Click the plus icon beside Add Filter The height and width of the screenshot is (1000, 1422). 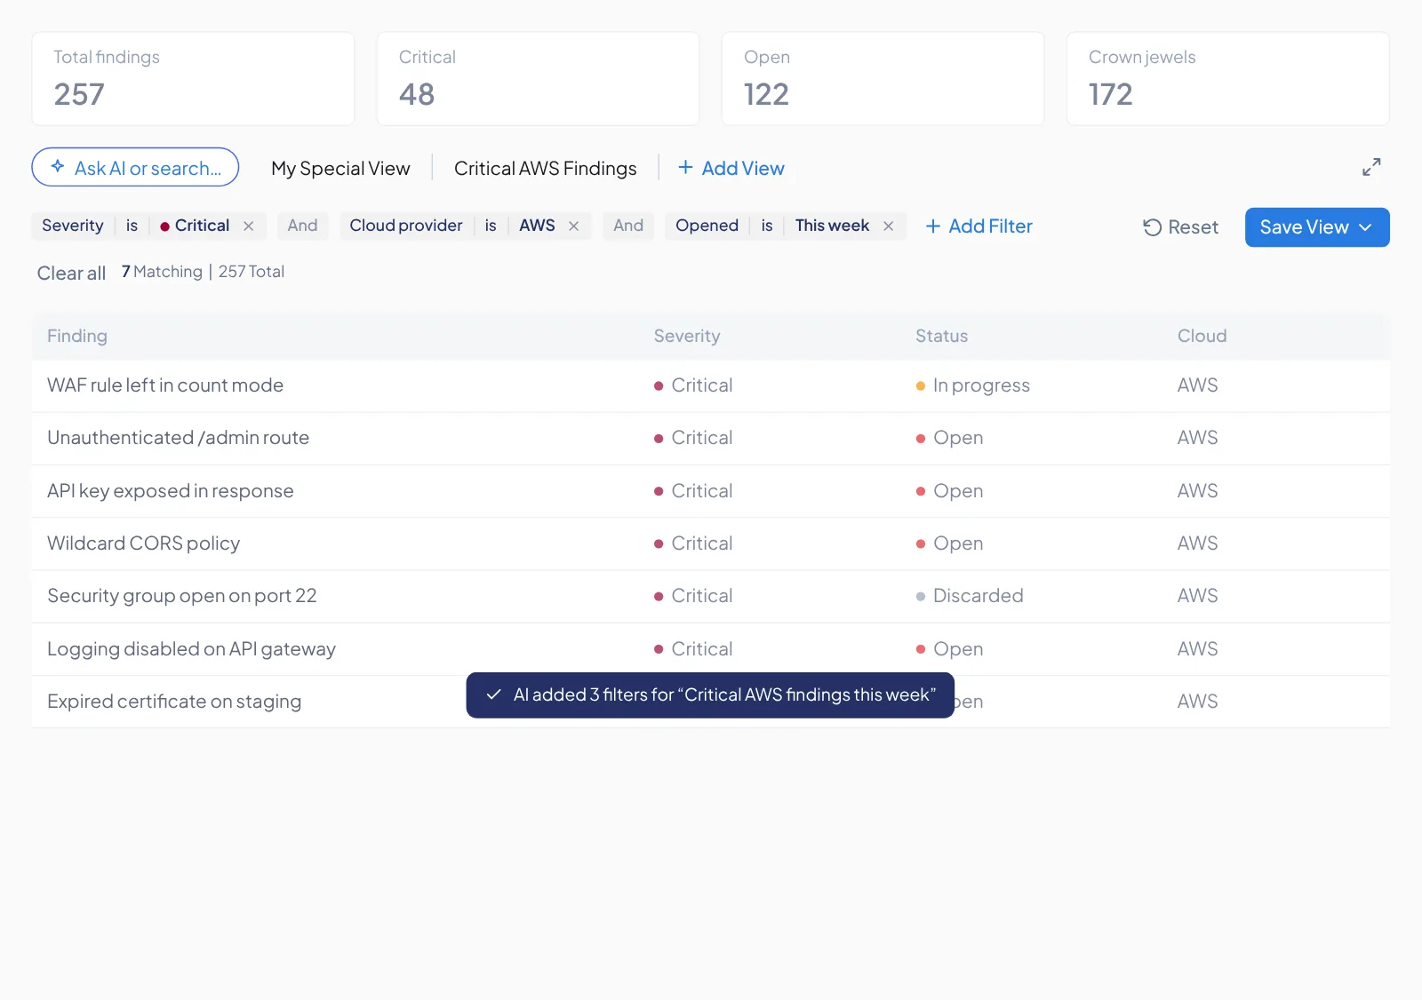pos(933,226)
